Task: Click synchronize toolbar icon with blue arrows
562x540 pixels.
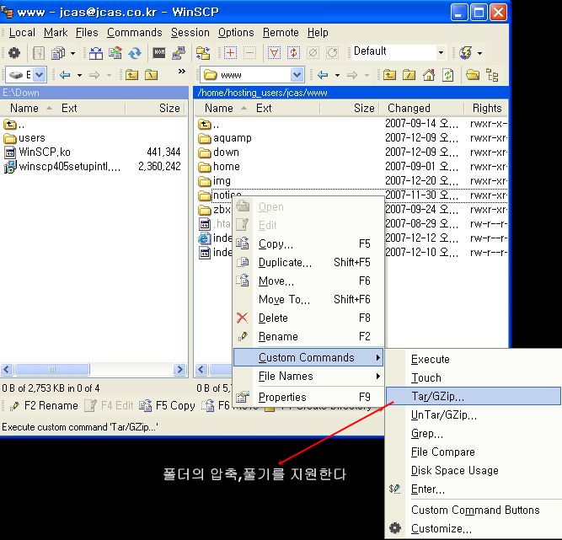Action: pyautogui.click(x=135, y=53)
